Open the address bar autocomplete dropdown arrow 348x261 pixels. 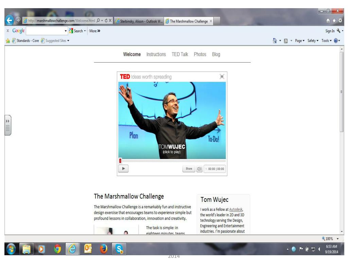(x=102, y=21)
